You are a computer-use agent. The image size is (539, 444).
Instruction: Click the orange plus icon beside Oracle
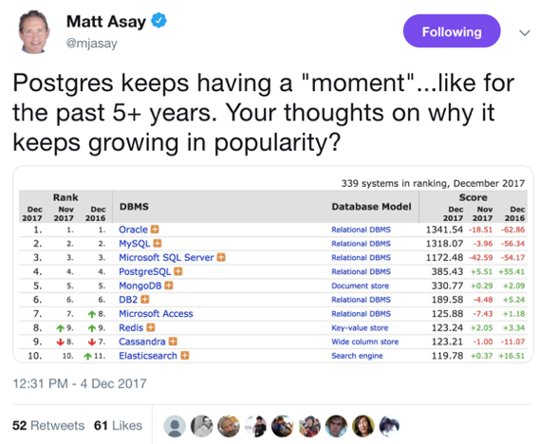click(x=155, y=230)
